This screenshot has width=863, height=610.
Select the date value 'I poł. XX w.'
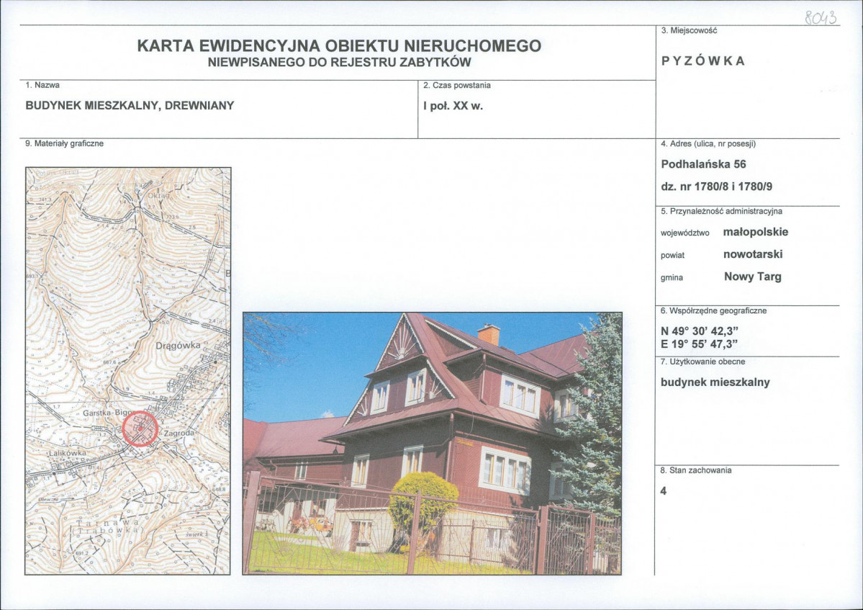(453, 107)
